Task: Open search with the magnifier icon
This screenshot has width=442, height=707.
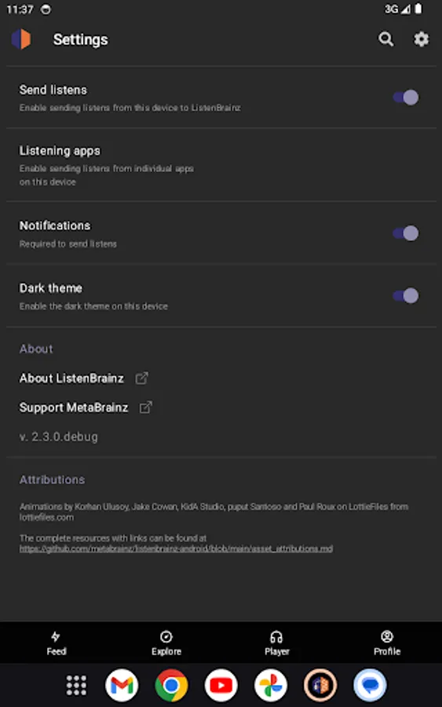Action: click(385, 39)
